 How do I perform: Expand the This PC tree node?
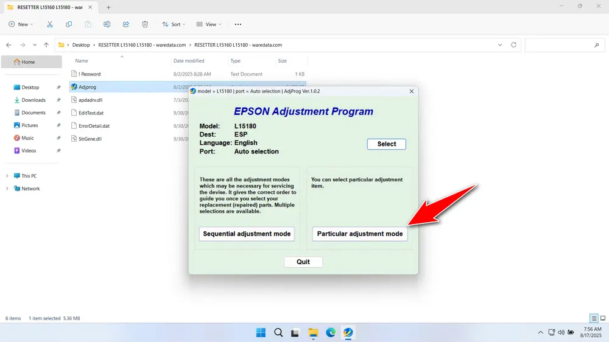coord(7,176)
